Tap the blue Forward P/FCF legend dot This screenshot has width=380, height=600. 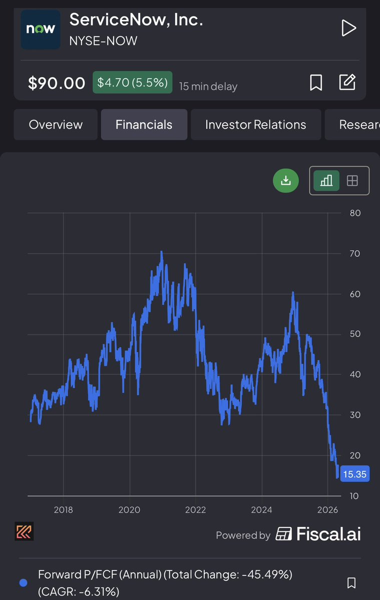(24, 583)
